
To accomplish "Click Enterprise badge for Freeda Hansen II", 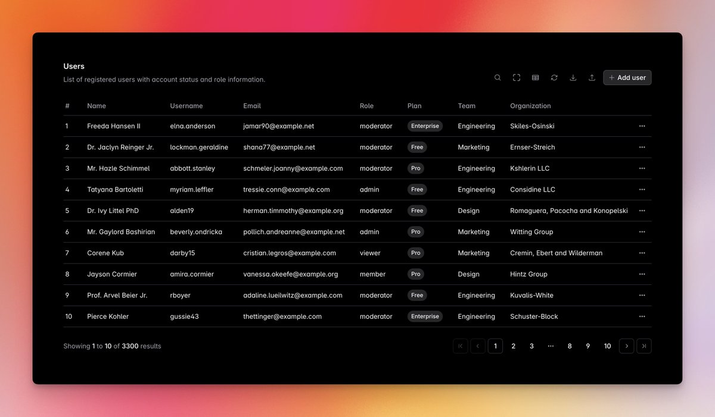I will pos(425,126).
